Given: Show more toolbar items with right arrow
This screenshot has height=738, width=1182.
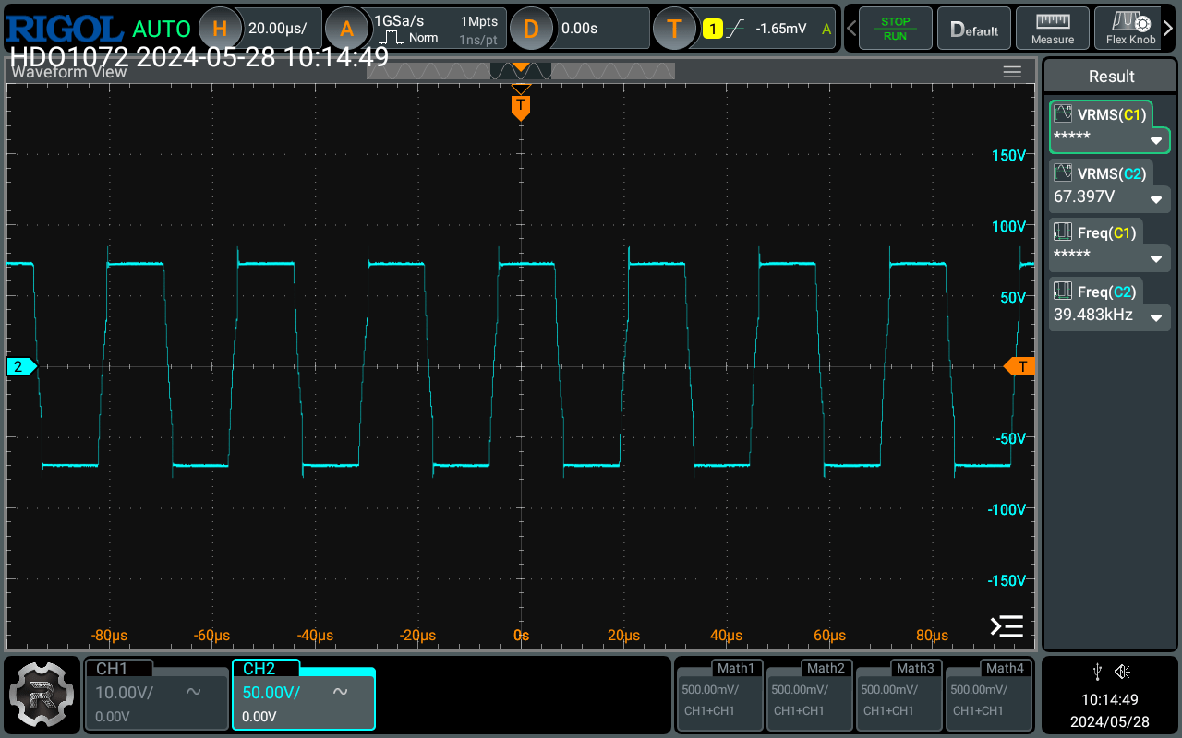Looking at the screenshot, I should coord(1168,29).
